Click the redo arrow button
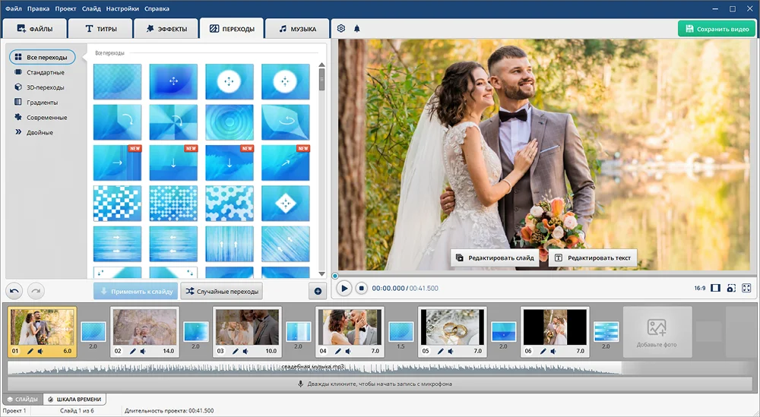The image size is (760, 417). point(36,291)
